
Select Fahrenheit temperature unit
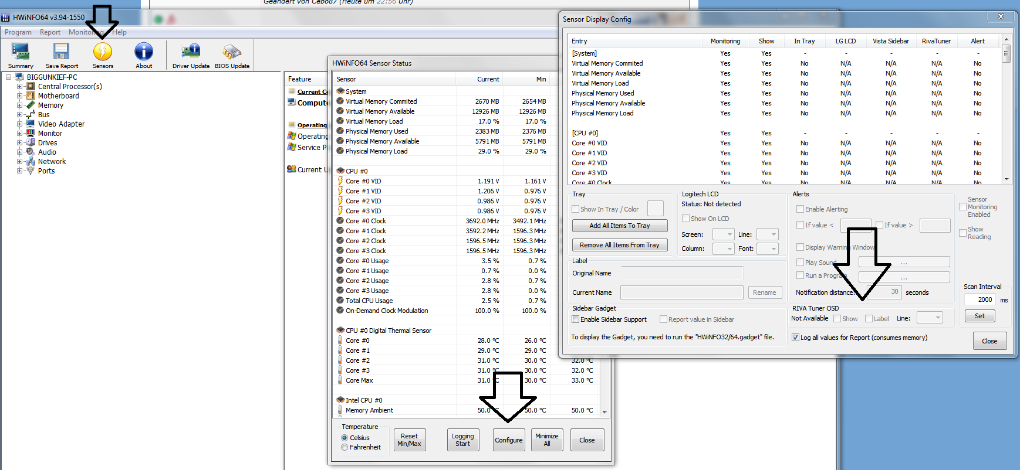344,447
